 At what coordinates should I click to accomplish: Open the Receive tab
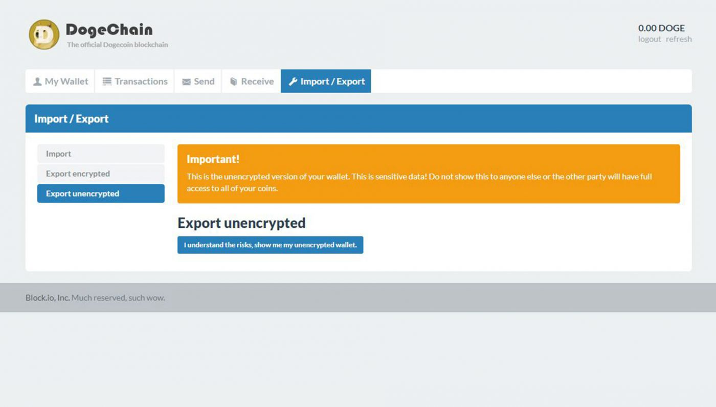click(x=252, y=81)
